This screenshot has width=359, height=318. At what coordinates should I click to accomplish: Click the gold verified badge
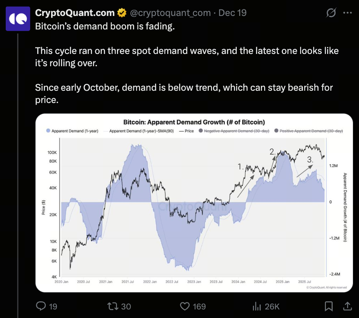(122, 13)
